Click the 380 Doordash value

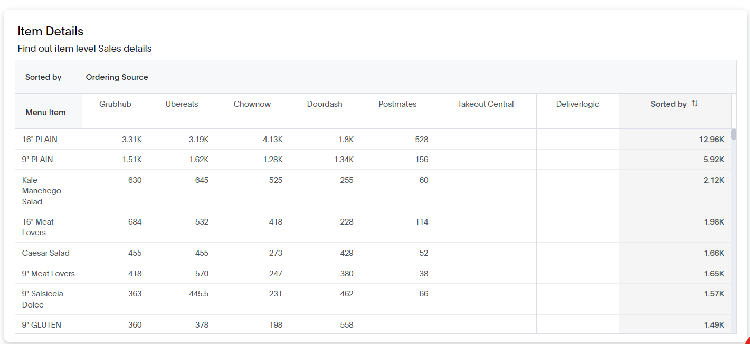pos(347,274)
